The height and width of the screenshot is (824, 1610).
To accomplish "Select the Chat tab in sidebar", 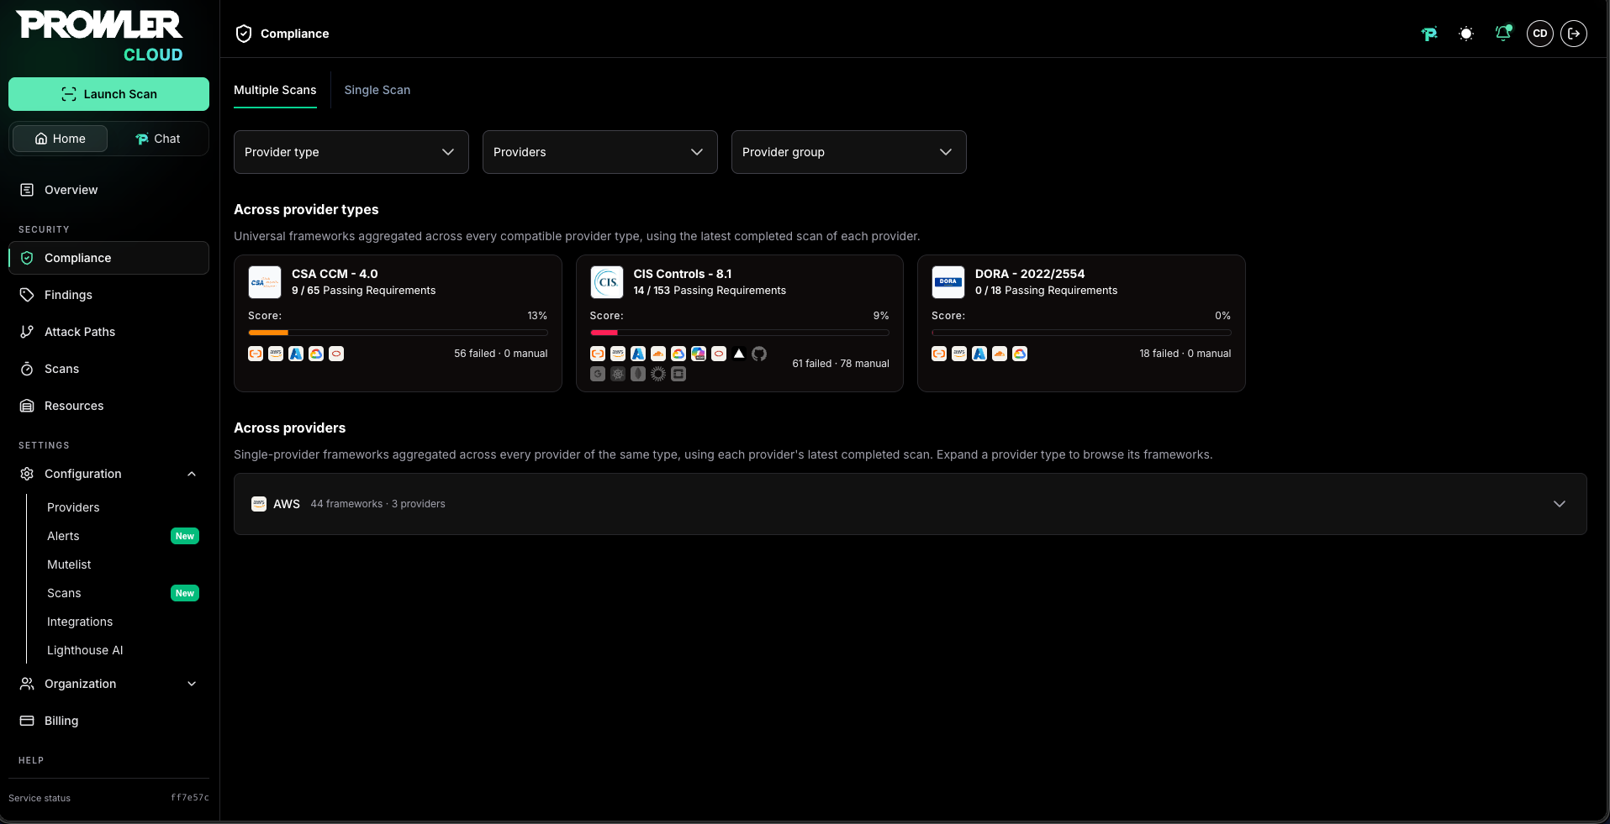I will (158, 139).
